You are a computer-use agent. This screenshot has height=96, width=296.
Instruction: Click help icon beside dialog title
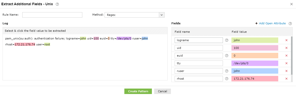point(57,4)
